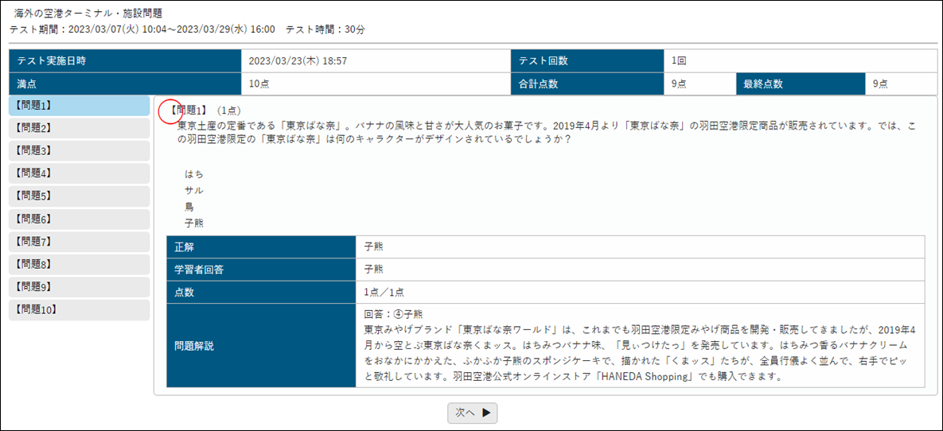The width and height of the screenshot is (943, 431).
Task: Click the 次へ next button
Action: tap(473, 412)
